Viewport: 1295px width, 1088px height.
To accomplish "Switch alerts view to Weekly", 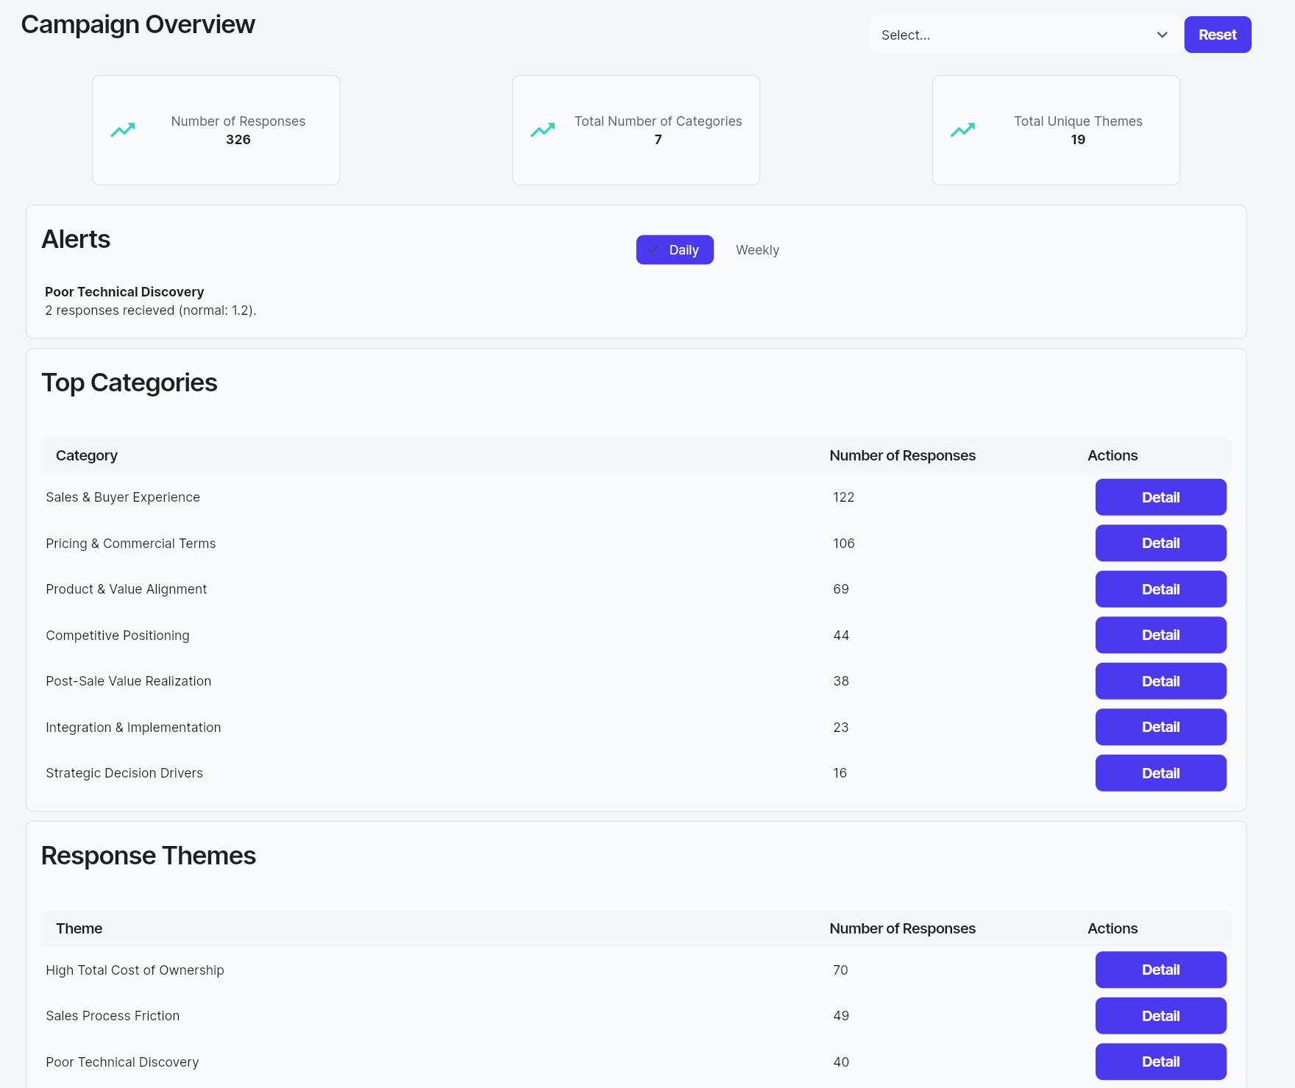I will (x=757, y=249).
